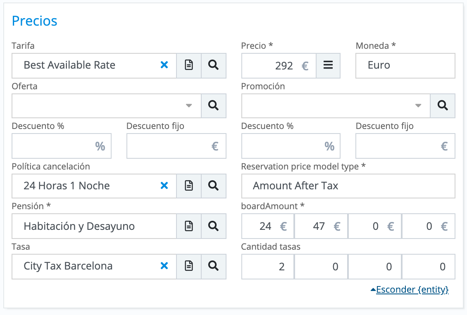Open Reservation price model type field
The image size is (467, 315).
coord(348,186)
